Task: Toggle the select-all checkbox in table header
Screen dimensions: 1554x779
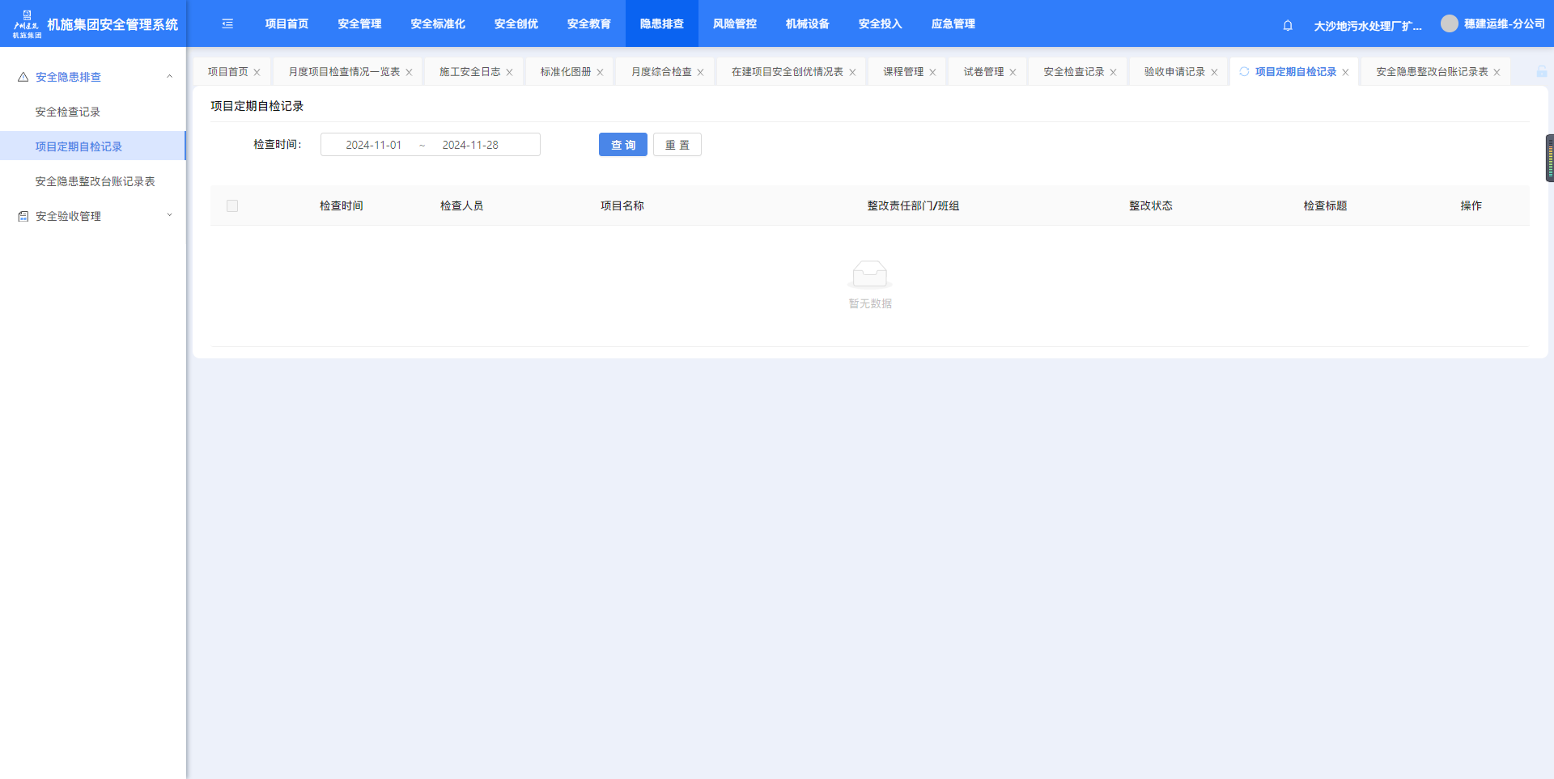Action: (x=232, y=206)
